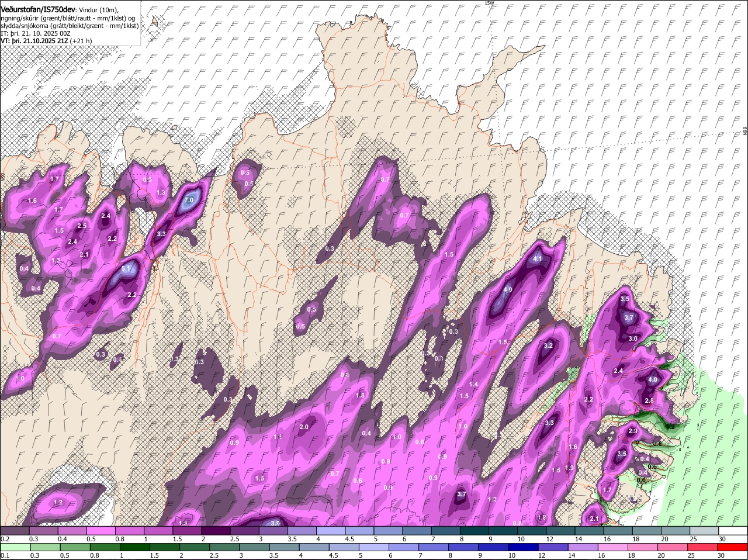This screenshot has height=560, width=748.
Task: Click the IT þri. 21. 10. 2025 00Z line
Action: coord(36,34)
